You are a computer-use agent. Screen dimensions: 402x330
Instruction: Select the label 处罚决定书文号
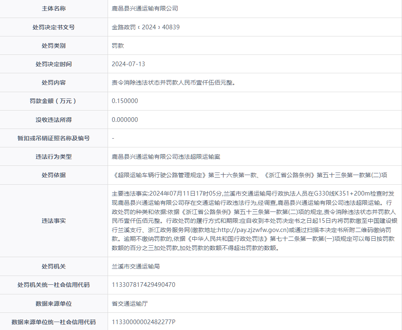click(54, 27)
